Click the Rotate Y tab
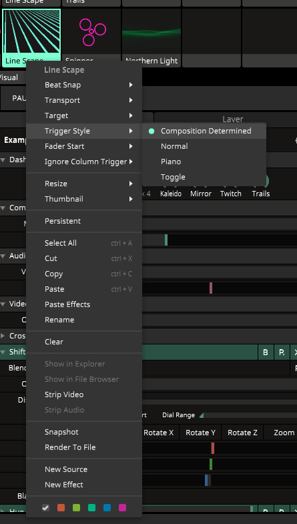This screenshot has width=297, height=524. (200, 433)
